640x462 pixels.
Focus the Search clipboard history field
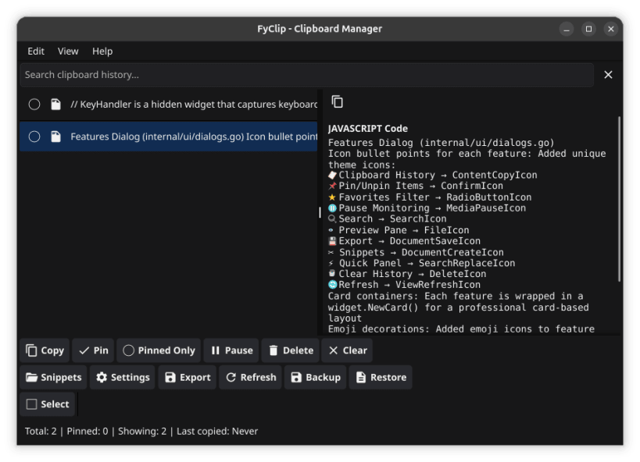[x=305, y=75]
